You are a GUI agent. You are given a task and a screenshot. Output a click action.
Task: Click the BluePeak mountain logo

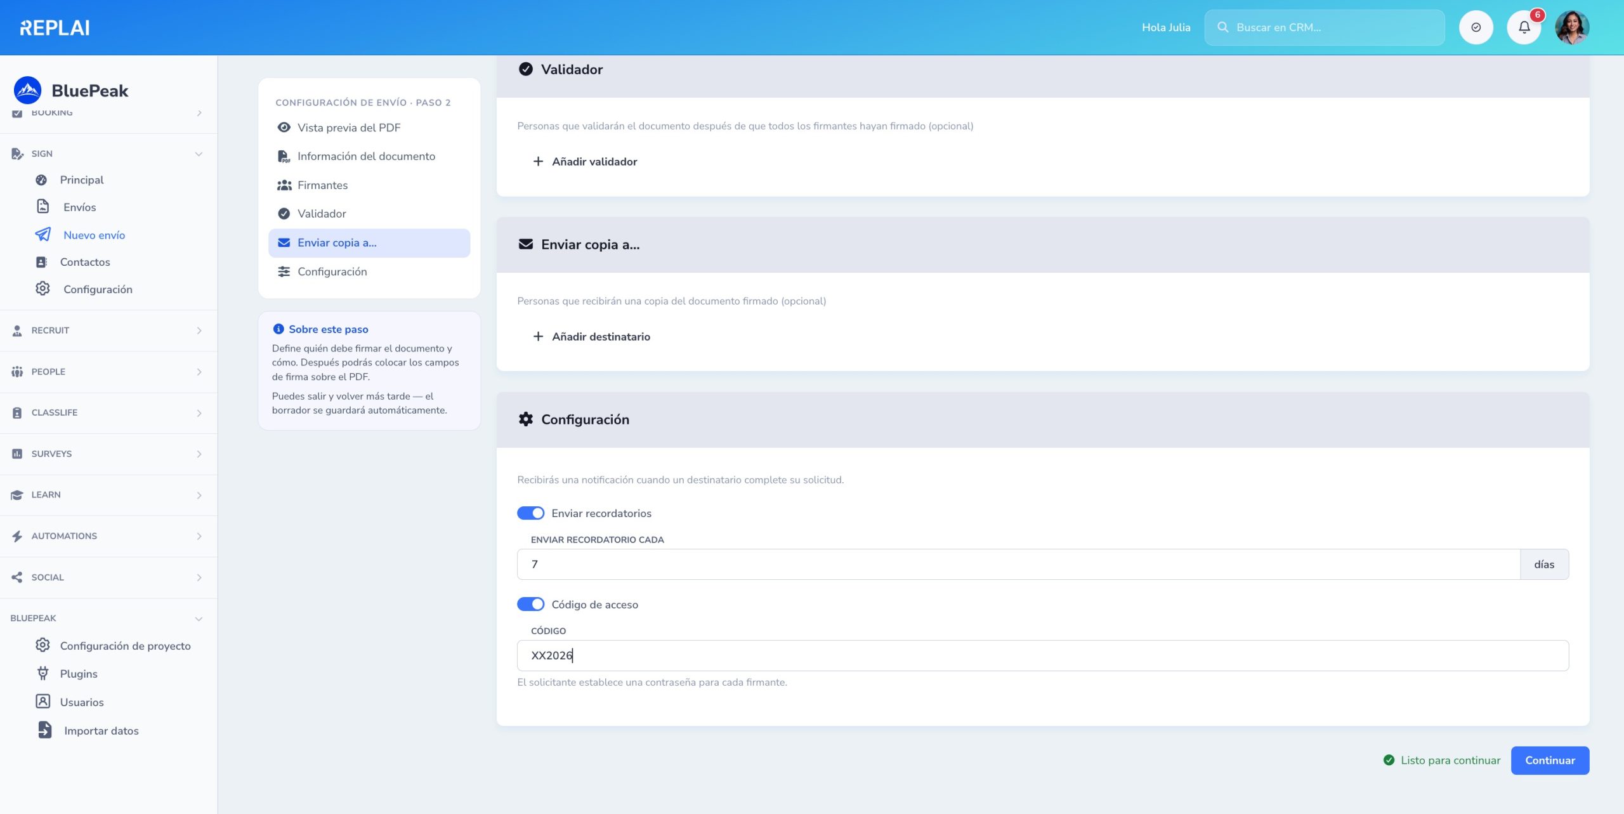click(x=27, y=90)
